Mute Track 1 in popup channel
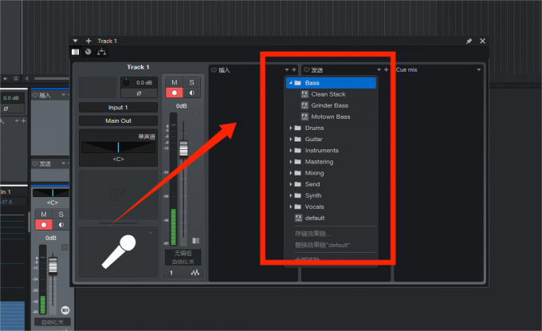 175,82
